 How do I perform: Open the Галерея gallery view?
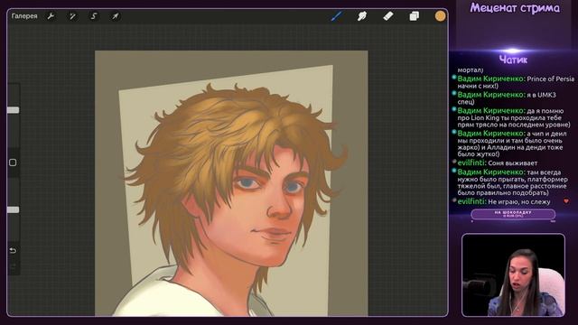pyautogui.click(x=24, y=16)
